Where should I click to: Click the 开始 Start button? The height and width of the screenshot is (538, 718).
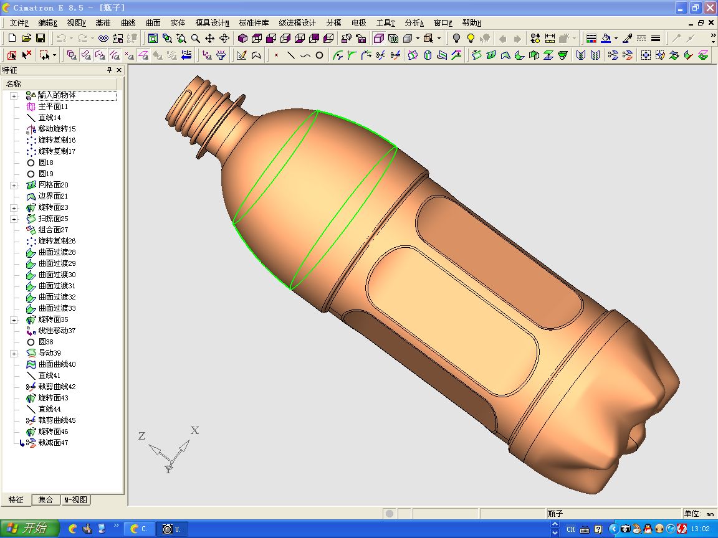tap(29, 529)
